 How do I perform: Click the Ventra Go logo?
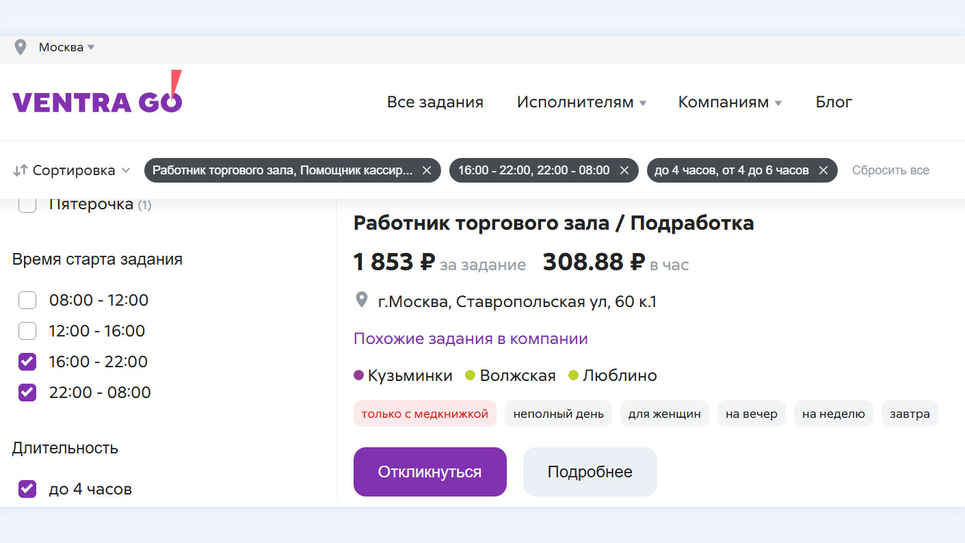97,96
